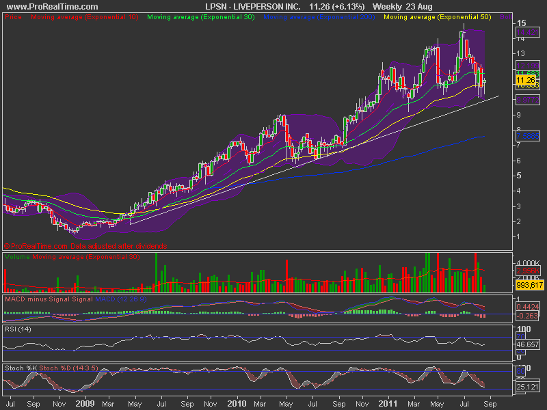547x410 pixels.
Task: Click the -0.263 MACD histogram value tag
Action: (527, 316)
